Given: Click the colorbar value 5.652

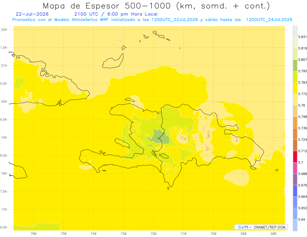Looking at the screenshot, I should click(302, 208).
